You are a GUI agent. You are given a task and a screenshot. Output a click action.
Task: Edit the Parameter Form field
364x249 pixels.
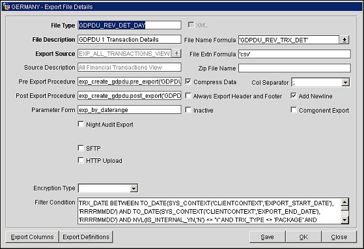click(x=130, y=110)
